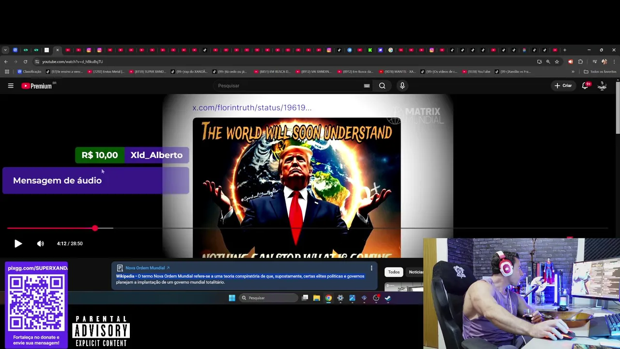Reload the page in the browser
The image size is (620, 349).
[x=25, y=62]
